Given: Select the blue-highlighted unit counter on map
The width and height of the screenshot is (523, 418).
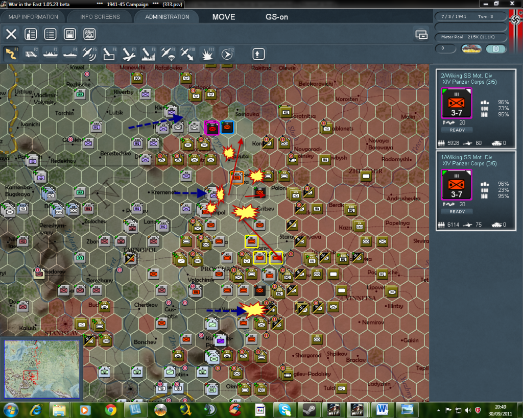Looking at the screenshot, I should point(227,127).
